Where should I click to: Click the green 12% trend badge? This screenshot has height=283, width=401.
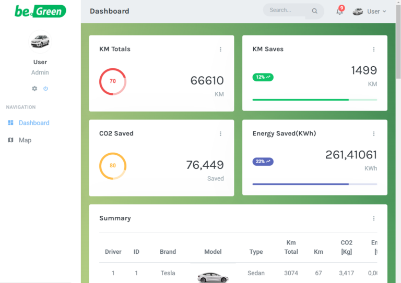pos(263,77)
